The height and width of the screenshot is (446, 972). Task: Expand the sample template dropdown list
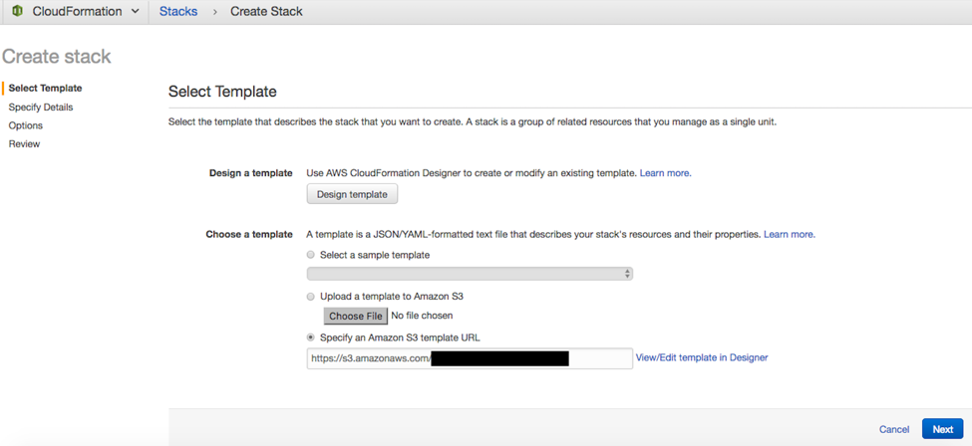(x=470, y=274)
